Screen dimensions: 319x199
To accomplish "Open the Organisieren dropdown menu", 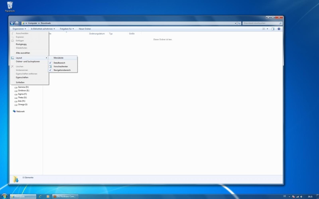I will [x=19, y=29].
